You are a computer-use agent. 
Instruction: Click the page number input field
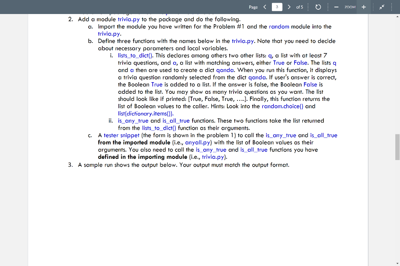pos(277,7)
